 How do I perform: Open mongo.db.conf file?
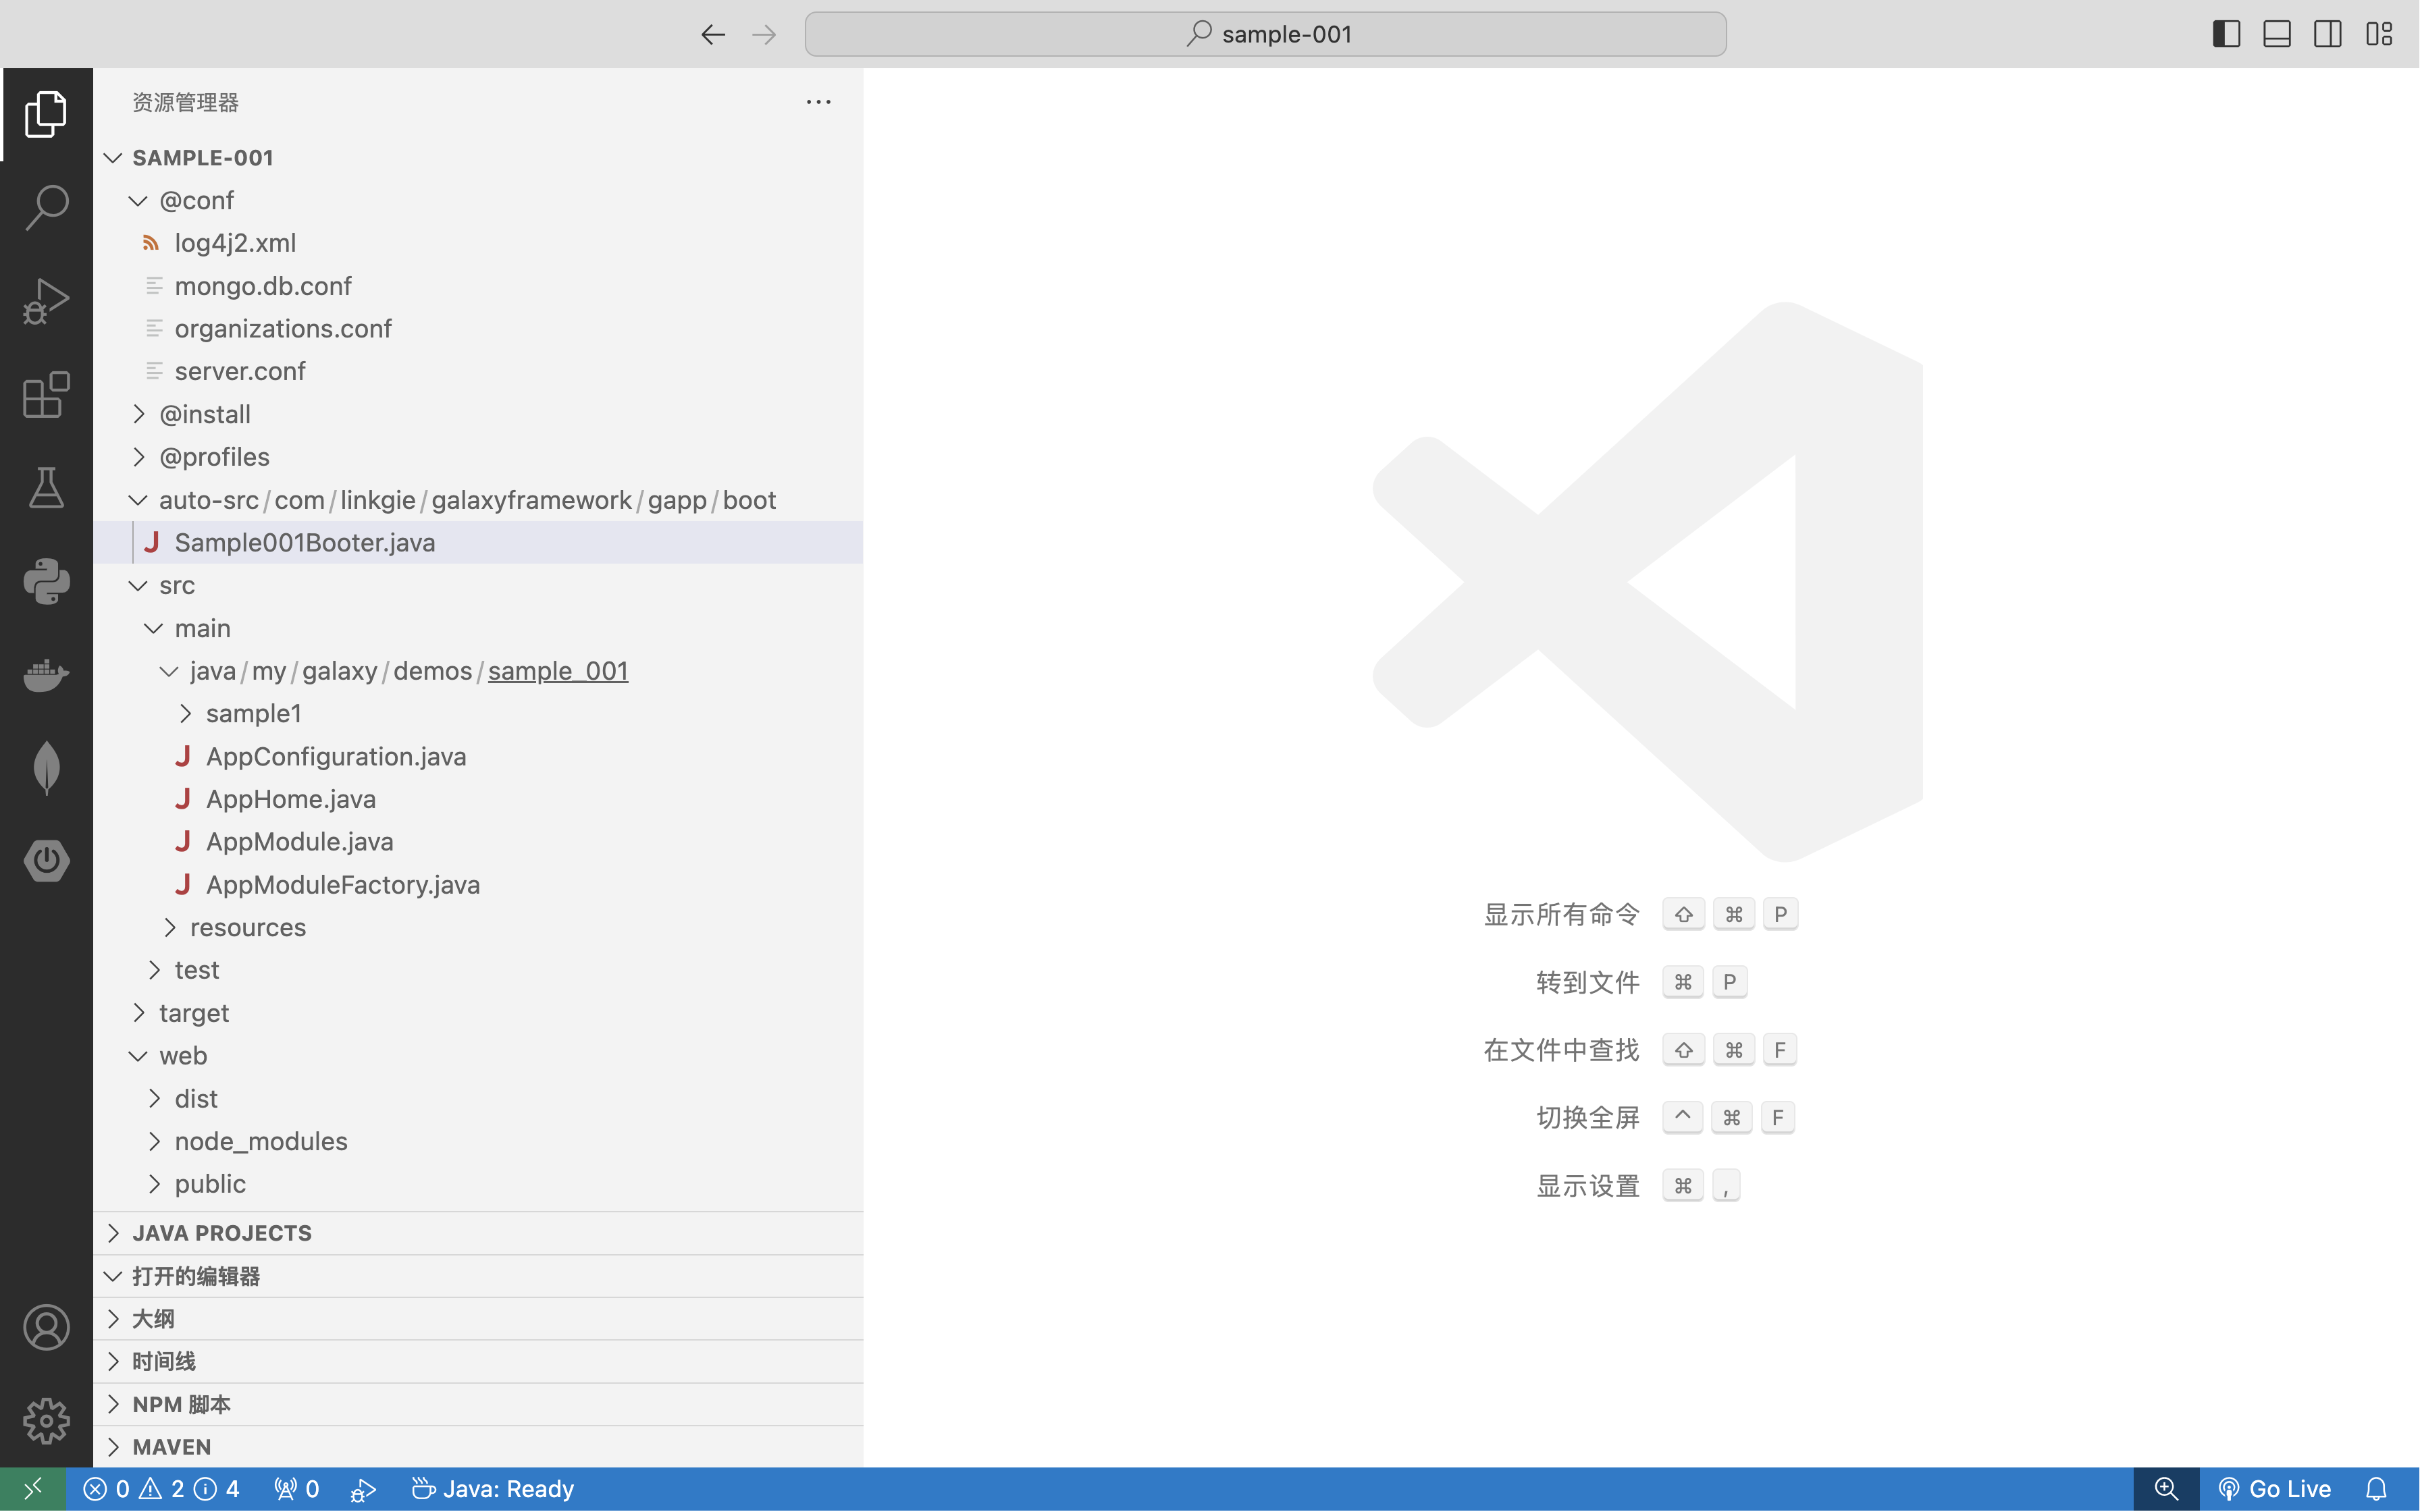[x=478, y=286]
